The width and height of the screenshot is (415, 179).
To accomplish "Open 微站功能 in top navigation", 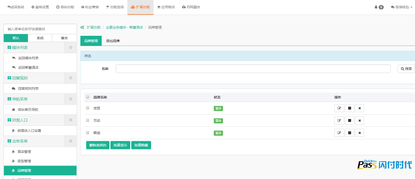I will [65, 7].
